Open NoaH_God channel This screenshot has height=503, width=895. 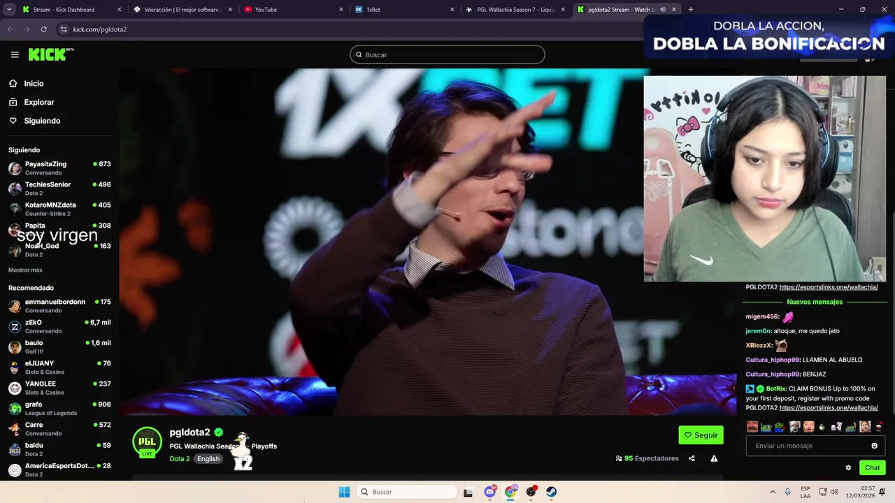coord(59,250)
